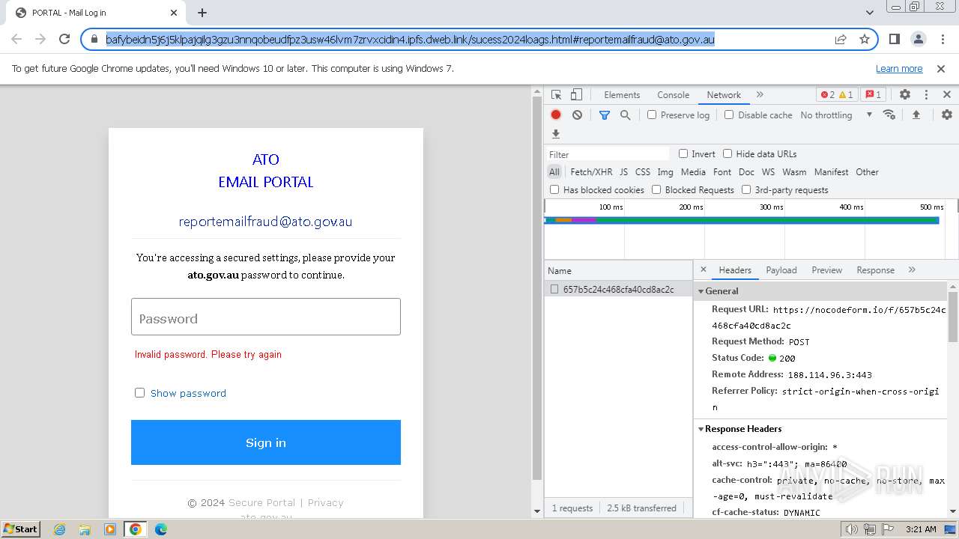Open the Chrome three-dot menu
Image resolution: width=959 pixels, height=539 pixels.
click(942, 39)
